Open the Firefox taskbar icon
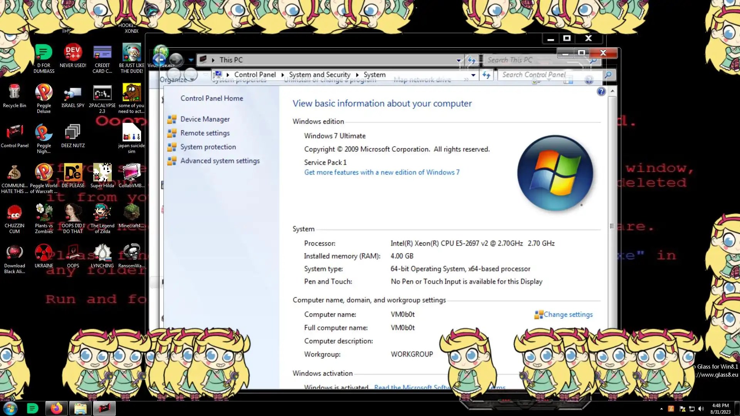The width and height of the screenshot is (740, 416). [x=57, y=408]
